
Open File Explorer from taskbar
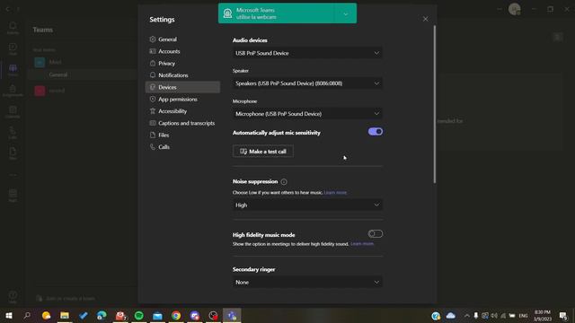click(65, 315)
